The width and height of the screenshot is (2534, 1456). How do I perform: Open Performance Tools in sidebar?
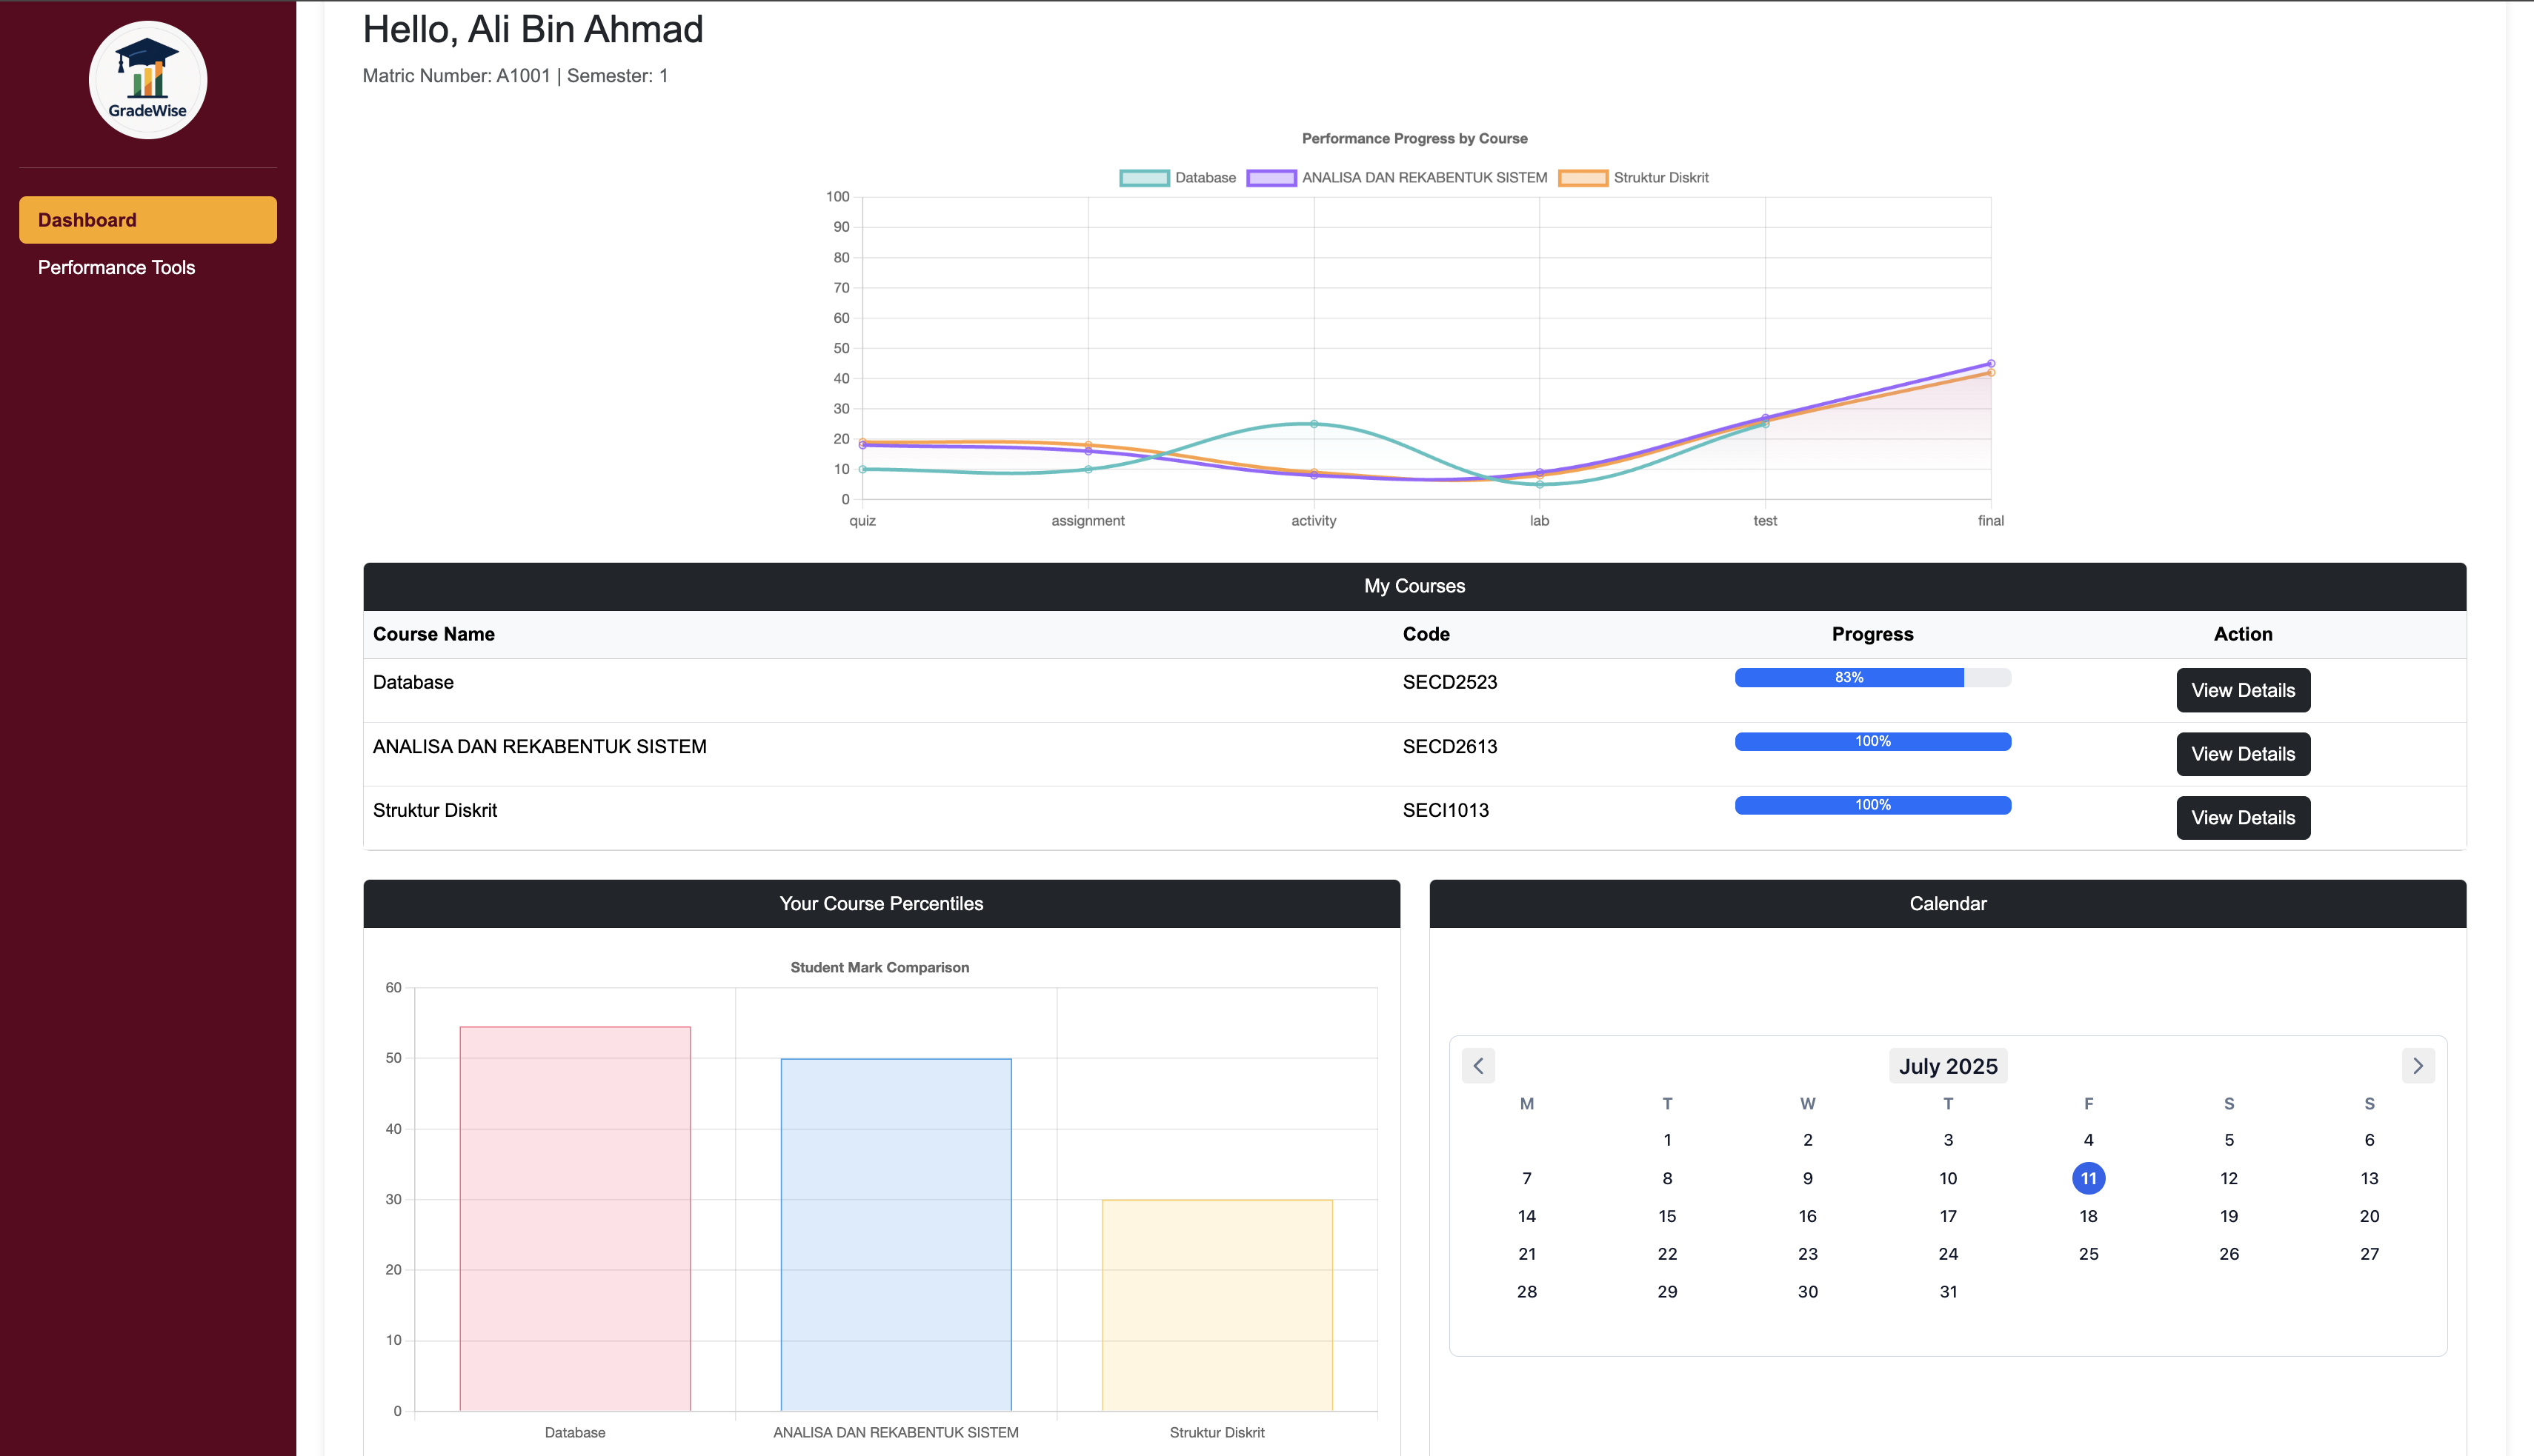pos(116,267)
